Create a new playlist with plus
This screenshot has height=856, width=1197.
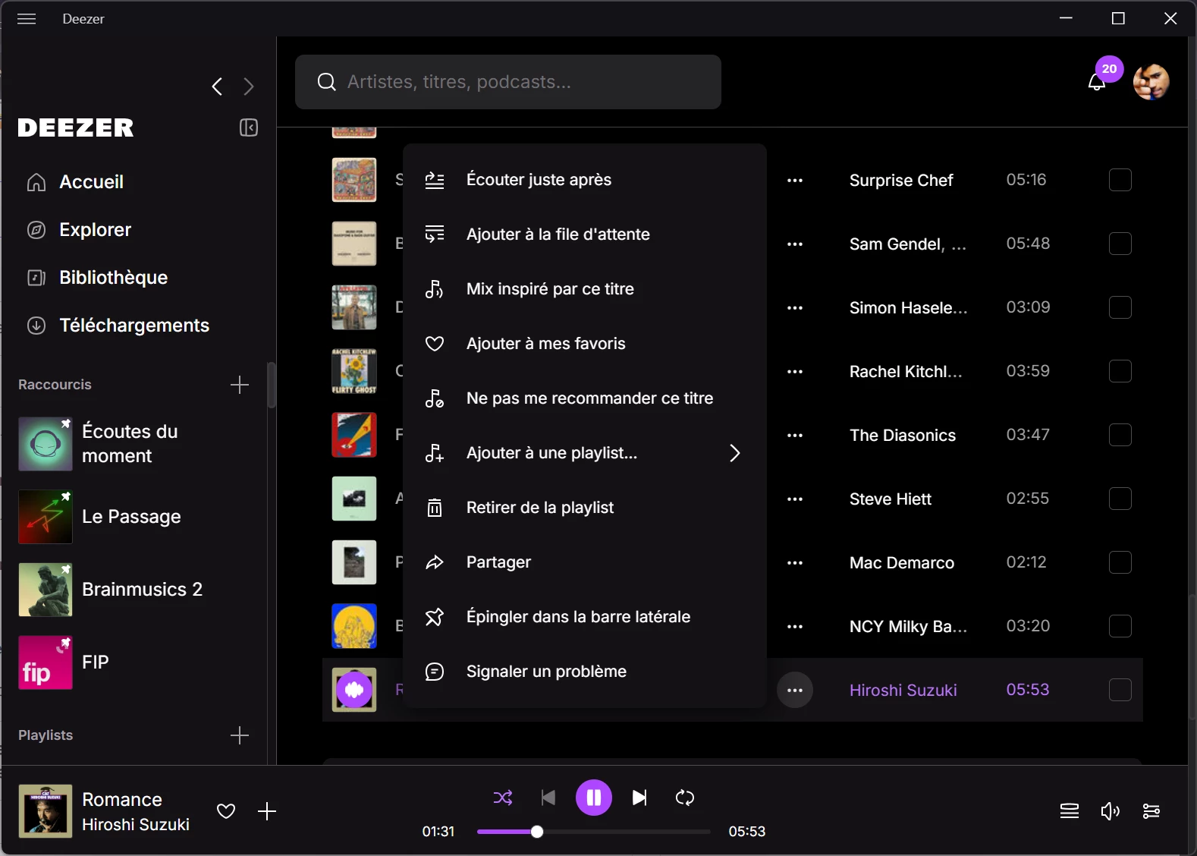pyautogui.click(x=240, y=735)
